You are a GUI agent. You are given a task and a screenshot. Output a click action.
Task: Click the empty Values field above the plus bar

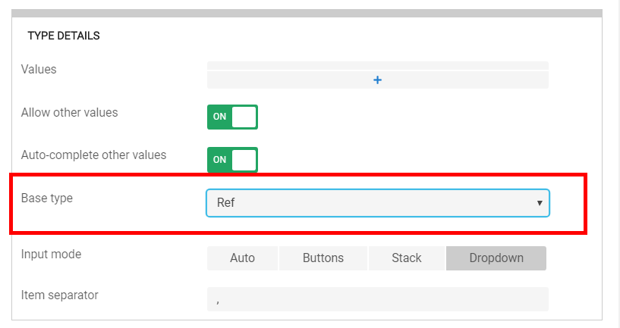coord(378,65)
